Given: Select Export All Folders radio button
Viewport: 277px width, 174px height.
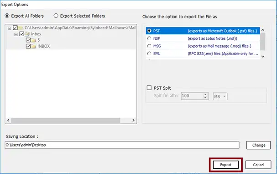Looking at the screenshot, I should coord(7,16).
